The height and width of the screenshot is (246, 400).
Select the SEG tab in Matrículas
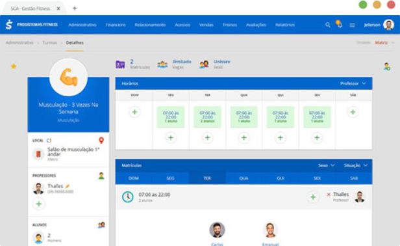click(170, 178)
